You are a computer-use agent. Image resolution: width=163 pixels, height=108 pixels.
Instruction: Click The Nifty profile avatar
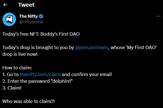[x=9, y=19]
